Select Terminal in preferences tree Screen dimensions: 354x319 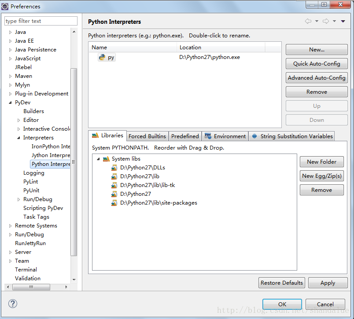tap(26, 270)
